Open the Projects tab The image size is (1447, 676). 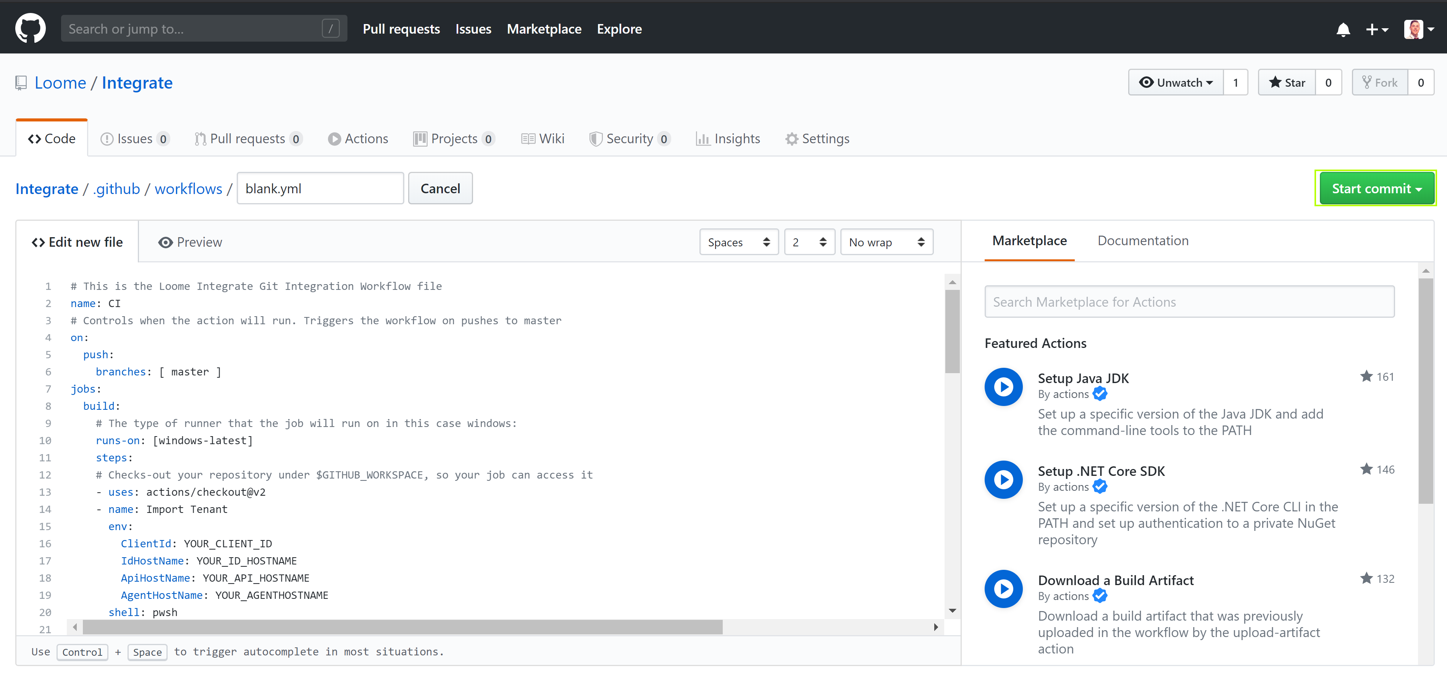point(454,139)
